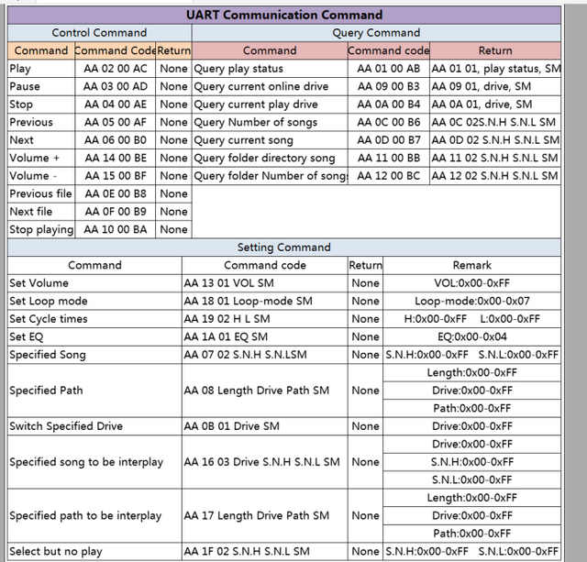Click remark 'VOL:0x00-0xFF'
The width and height of the screenshot is (587, 562).
(x=472, y=283)
